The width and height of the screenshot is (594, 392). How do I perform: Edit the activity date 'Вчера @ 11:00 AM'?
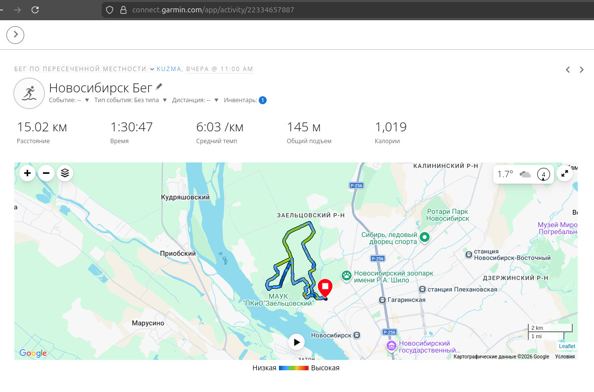click(219, 69)
